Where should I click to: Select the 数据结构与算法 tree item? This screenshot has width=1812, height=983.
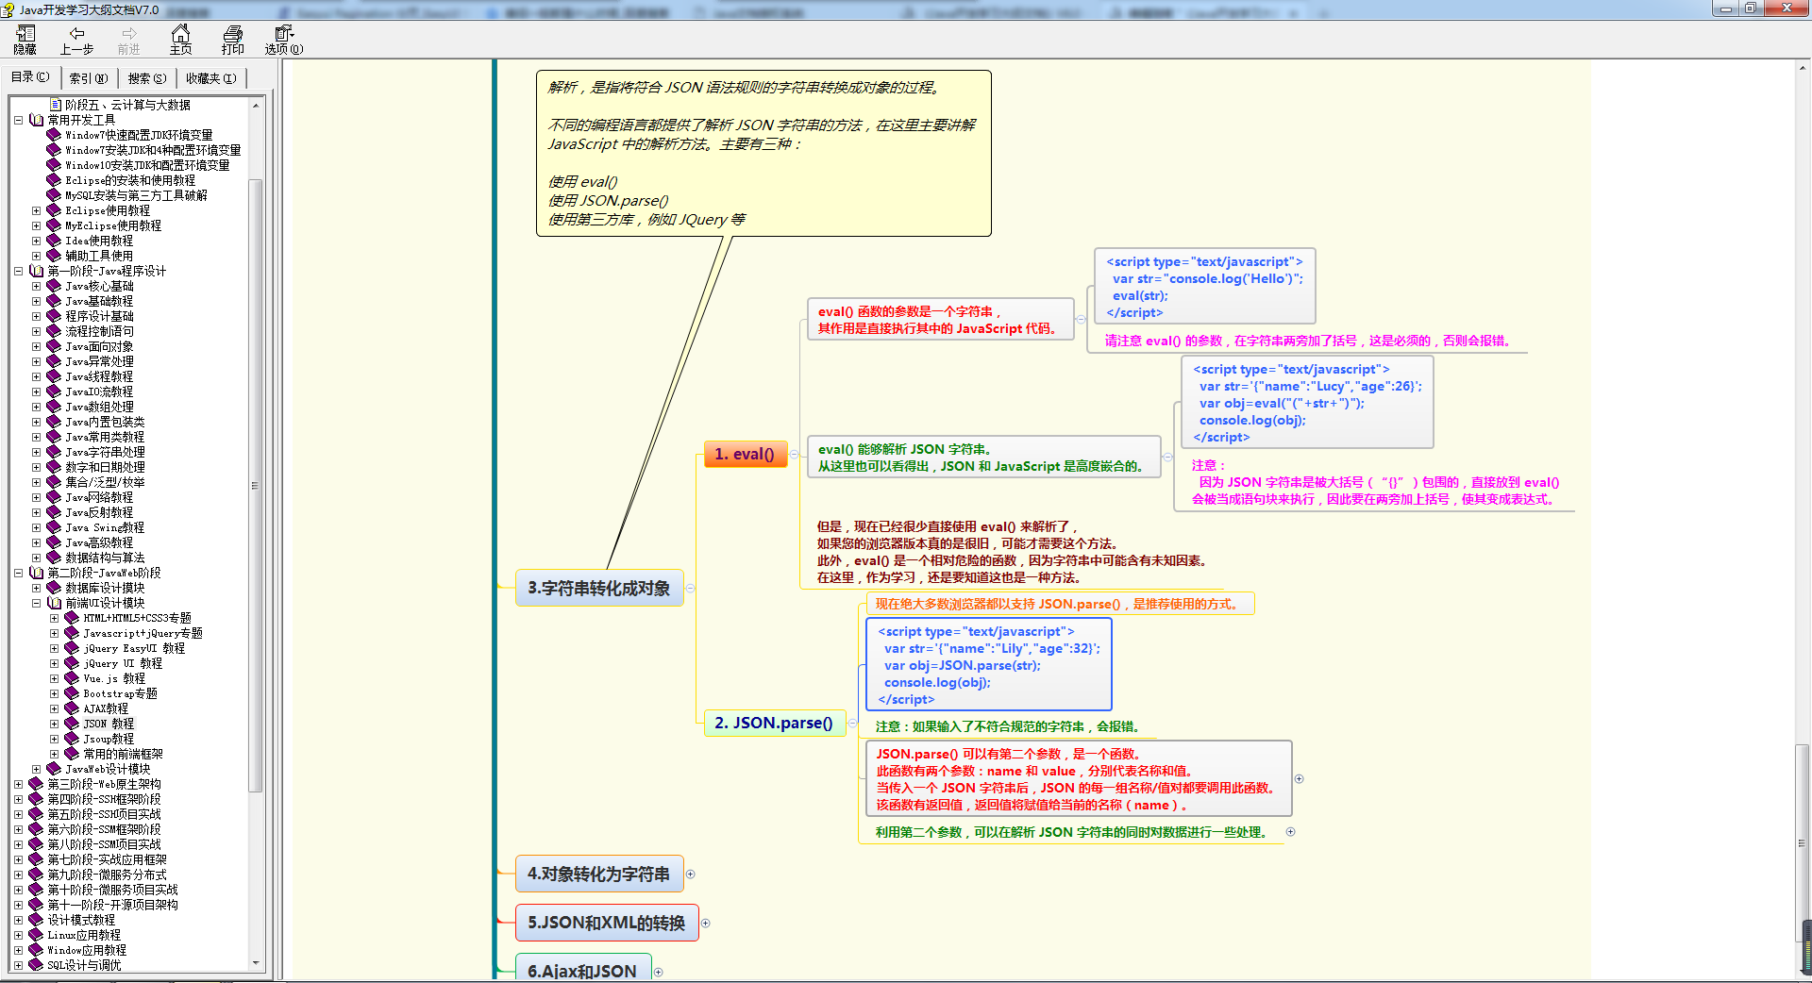(x=105, y=558)
